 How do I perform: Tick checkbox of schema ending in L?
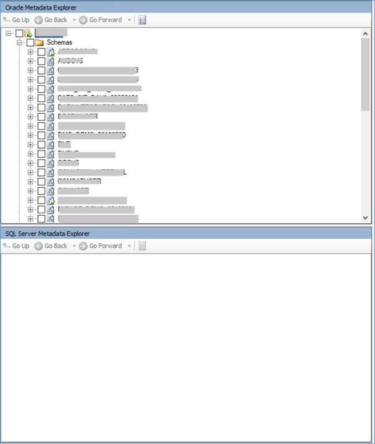click(x=41, y=172)
